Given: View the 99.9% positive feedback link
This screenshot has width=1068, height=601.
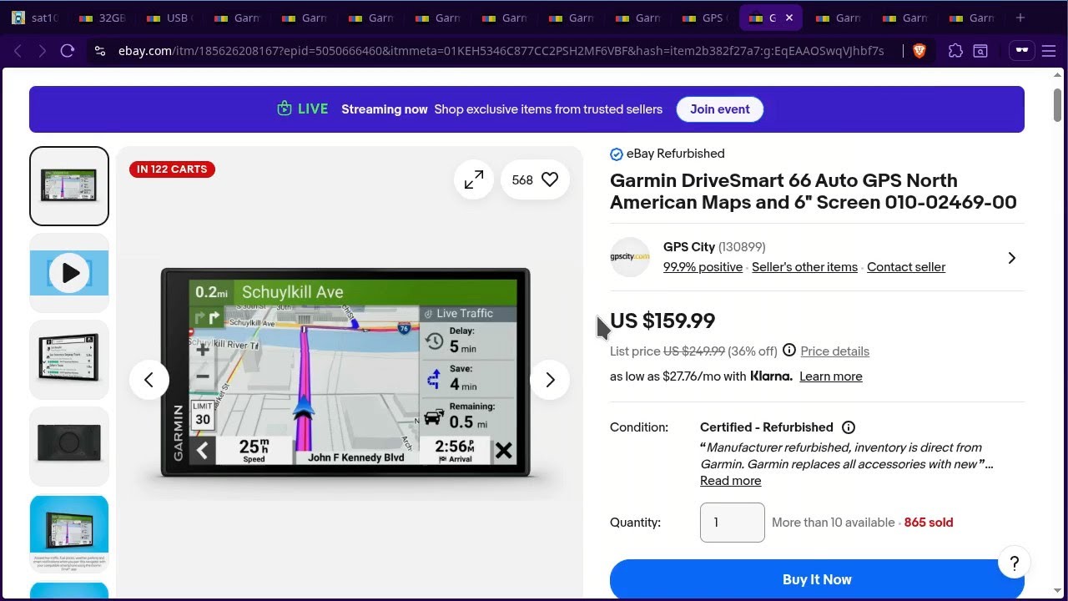Looking at the screenshot, I should coord(703,267).
